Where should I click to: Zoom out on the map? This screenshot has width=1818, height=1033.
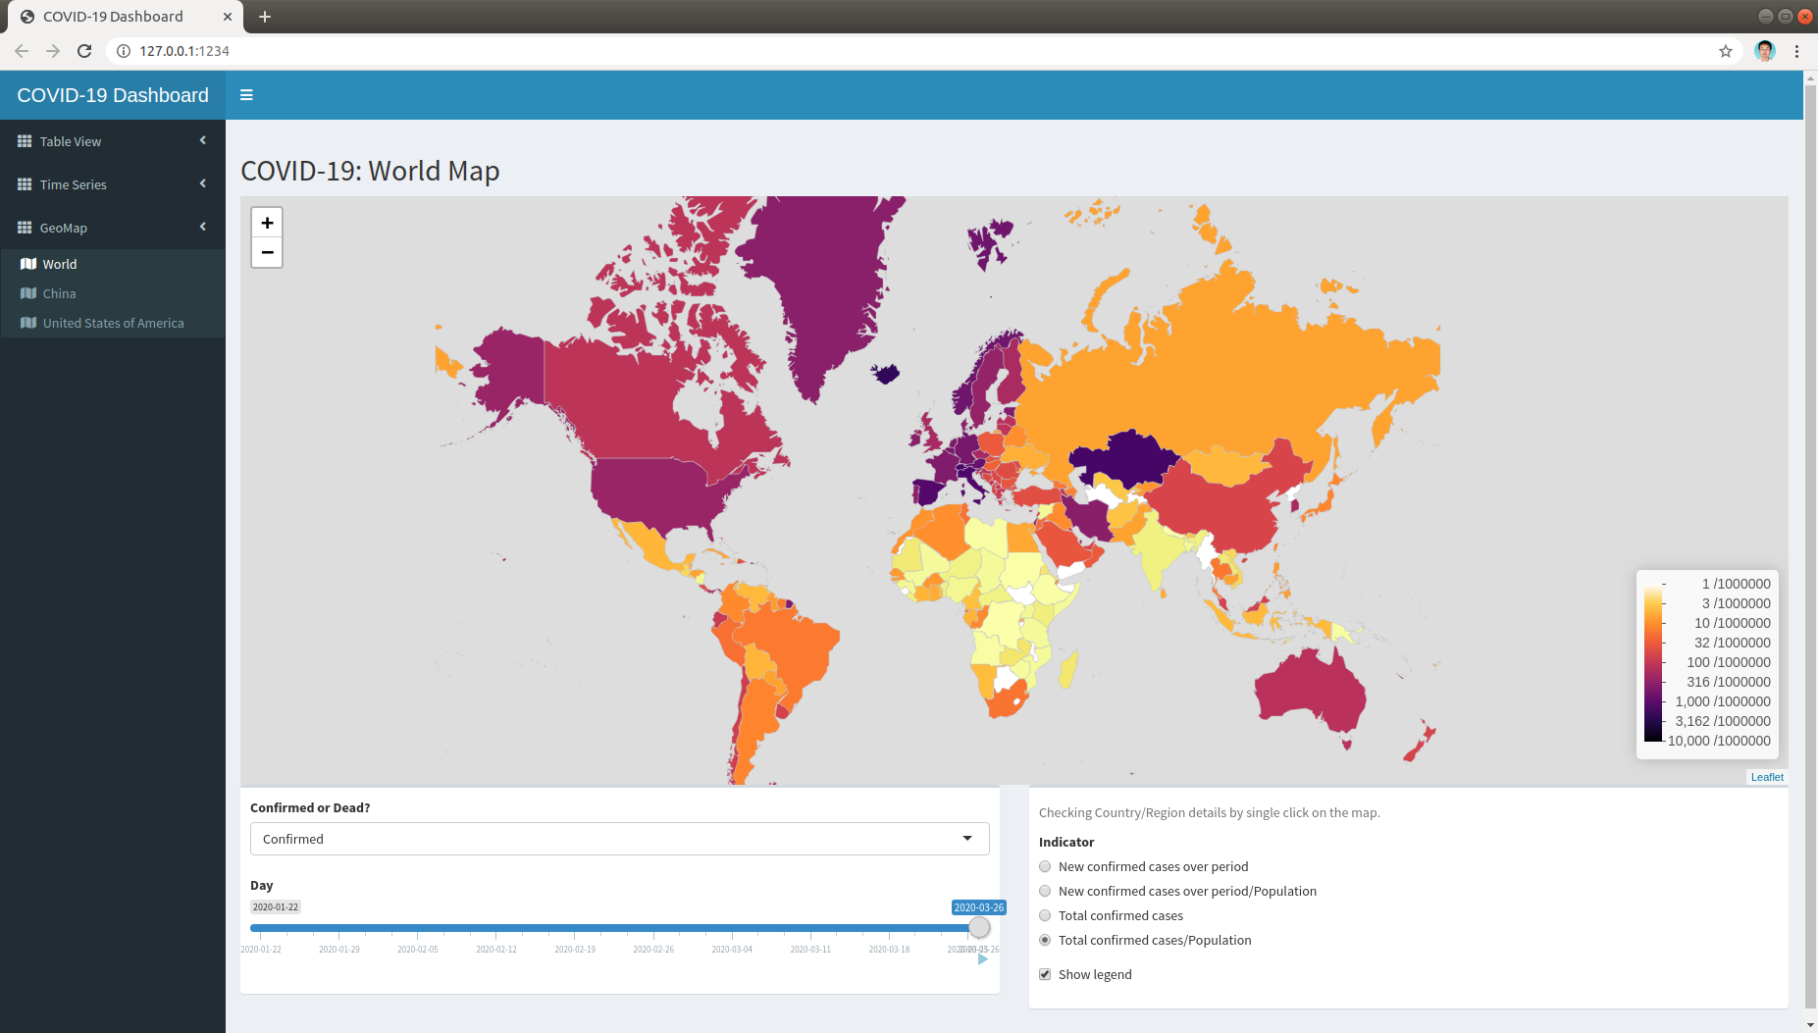click(267, 252)
